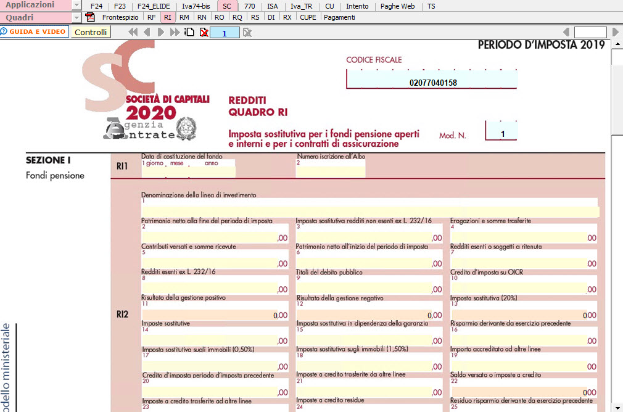The height and width of the screenshot is (412, 623).
Task: Open the TS tab
Action: (431, 6)
